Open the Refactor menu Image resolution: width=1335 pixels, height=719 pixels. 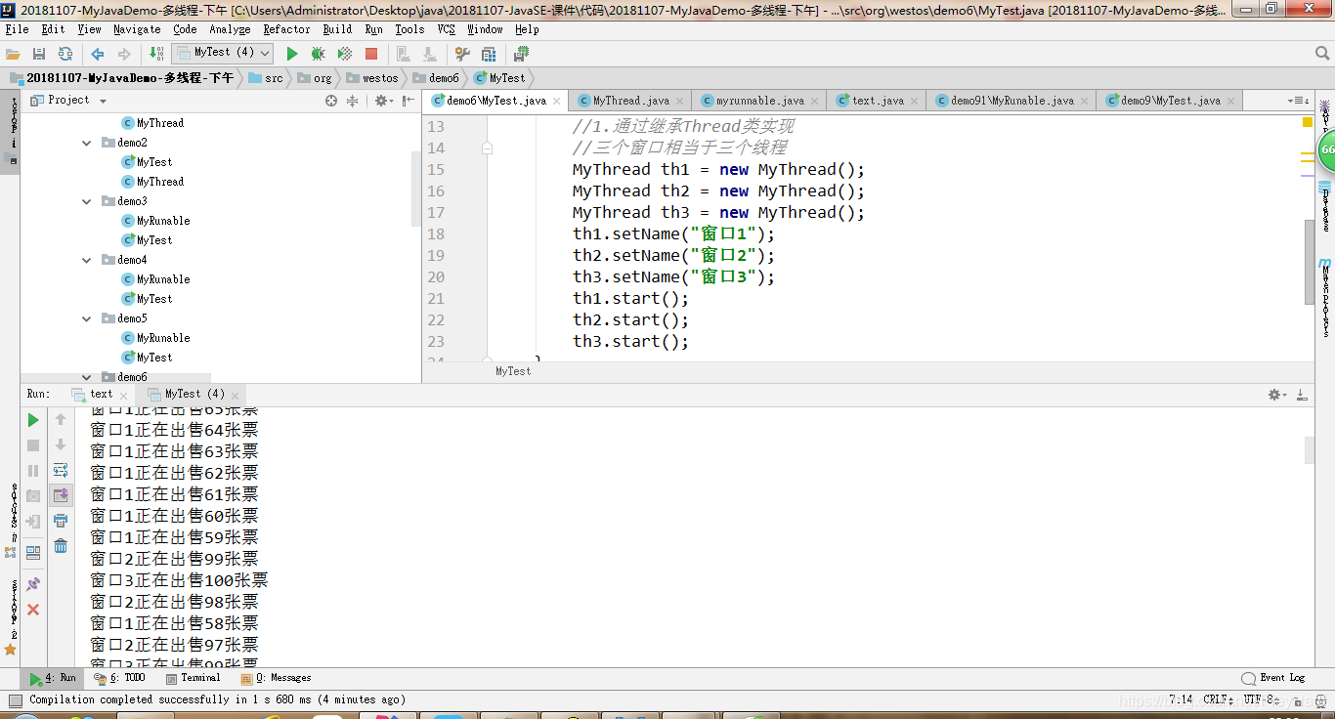tap(286, 29)
